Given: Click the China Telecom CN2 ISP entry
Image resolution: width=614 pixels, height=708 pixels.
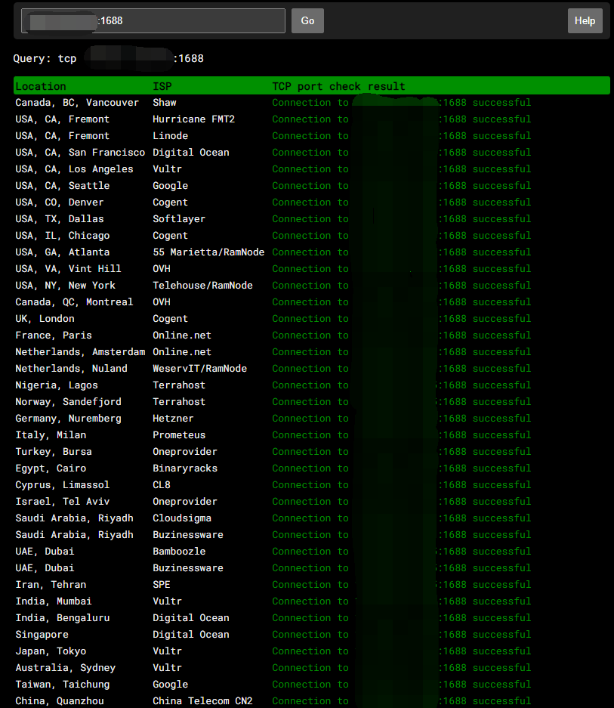Looking at the screenshot, I should click(202, 701).
